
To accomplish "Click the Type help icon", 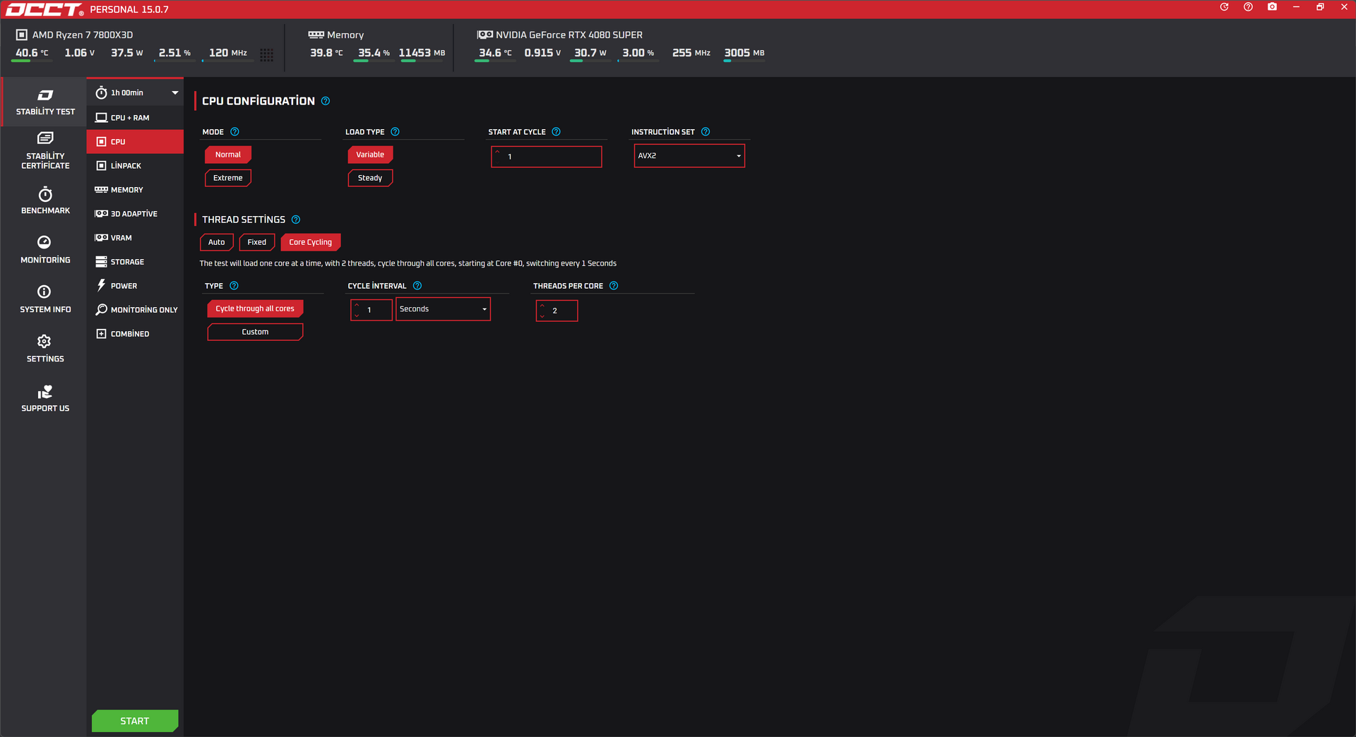I will (234, 286).
